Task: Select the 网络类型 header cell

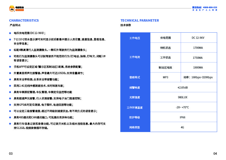Action: 135,127
